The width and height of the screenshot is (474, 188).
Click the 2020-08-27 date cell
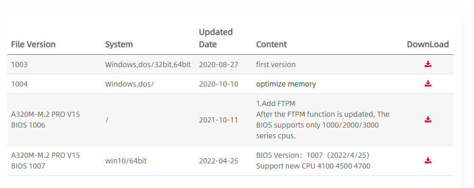(219, 65)
